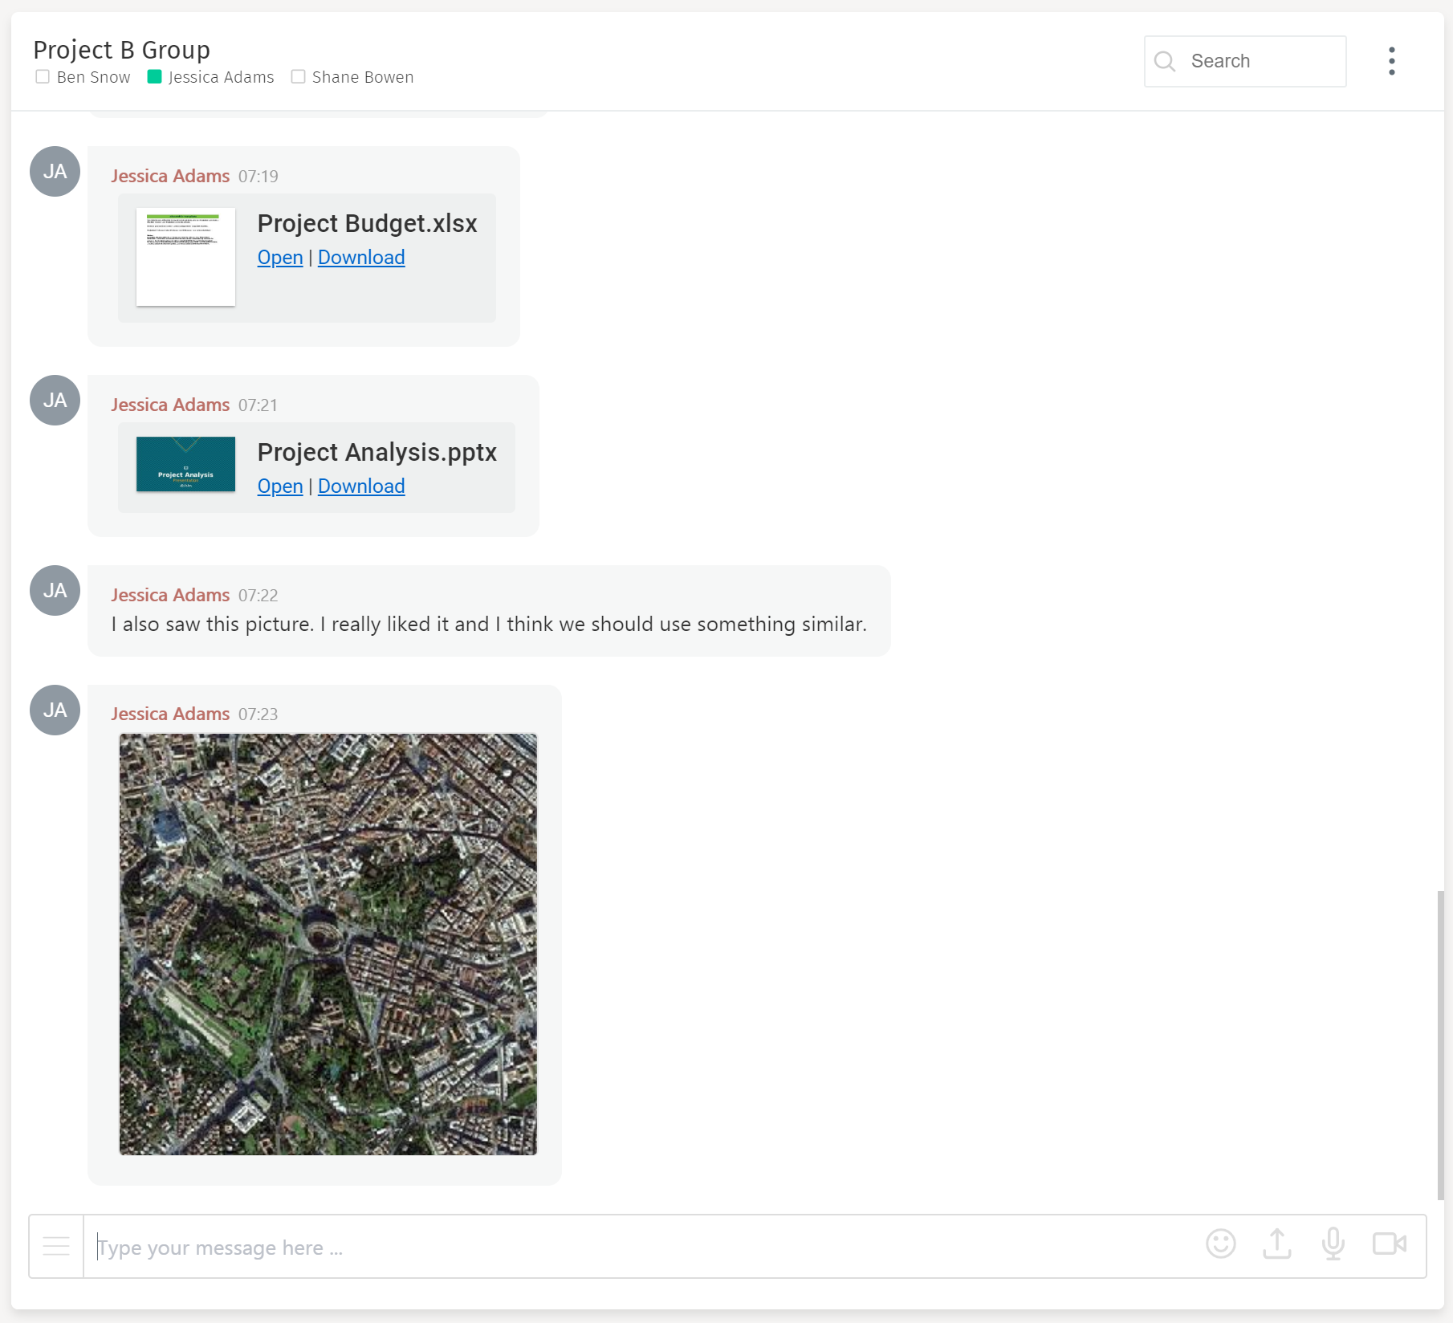Download Project Analysis.pptx

click(x=360, y=486)
